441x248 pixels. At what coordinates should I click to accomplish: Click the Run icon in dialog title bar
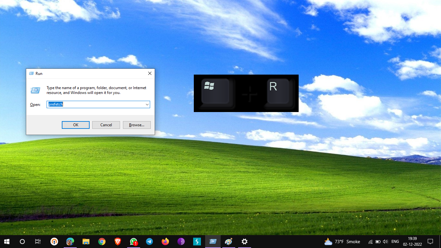pyautogui.click(x=31, y=73)
